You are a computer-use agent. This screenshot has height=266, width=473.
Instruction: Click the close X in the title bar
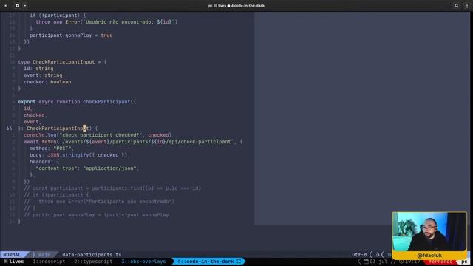pyautogui.click(x=5, y=5)
